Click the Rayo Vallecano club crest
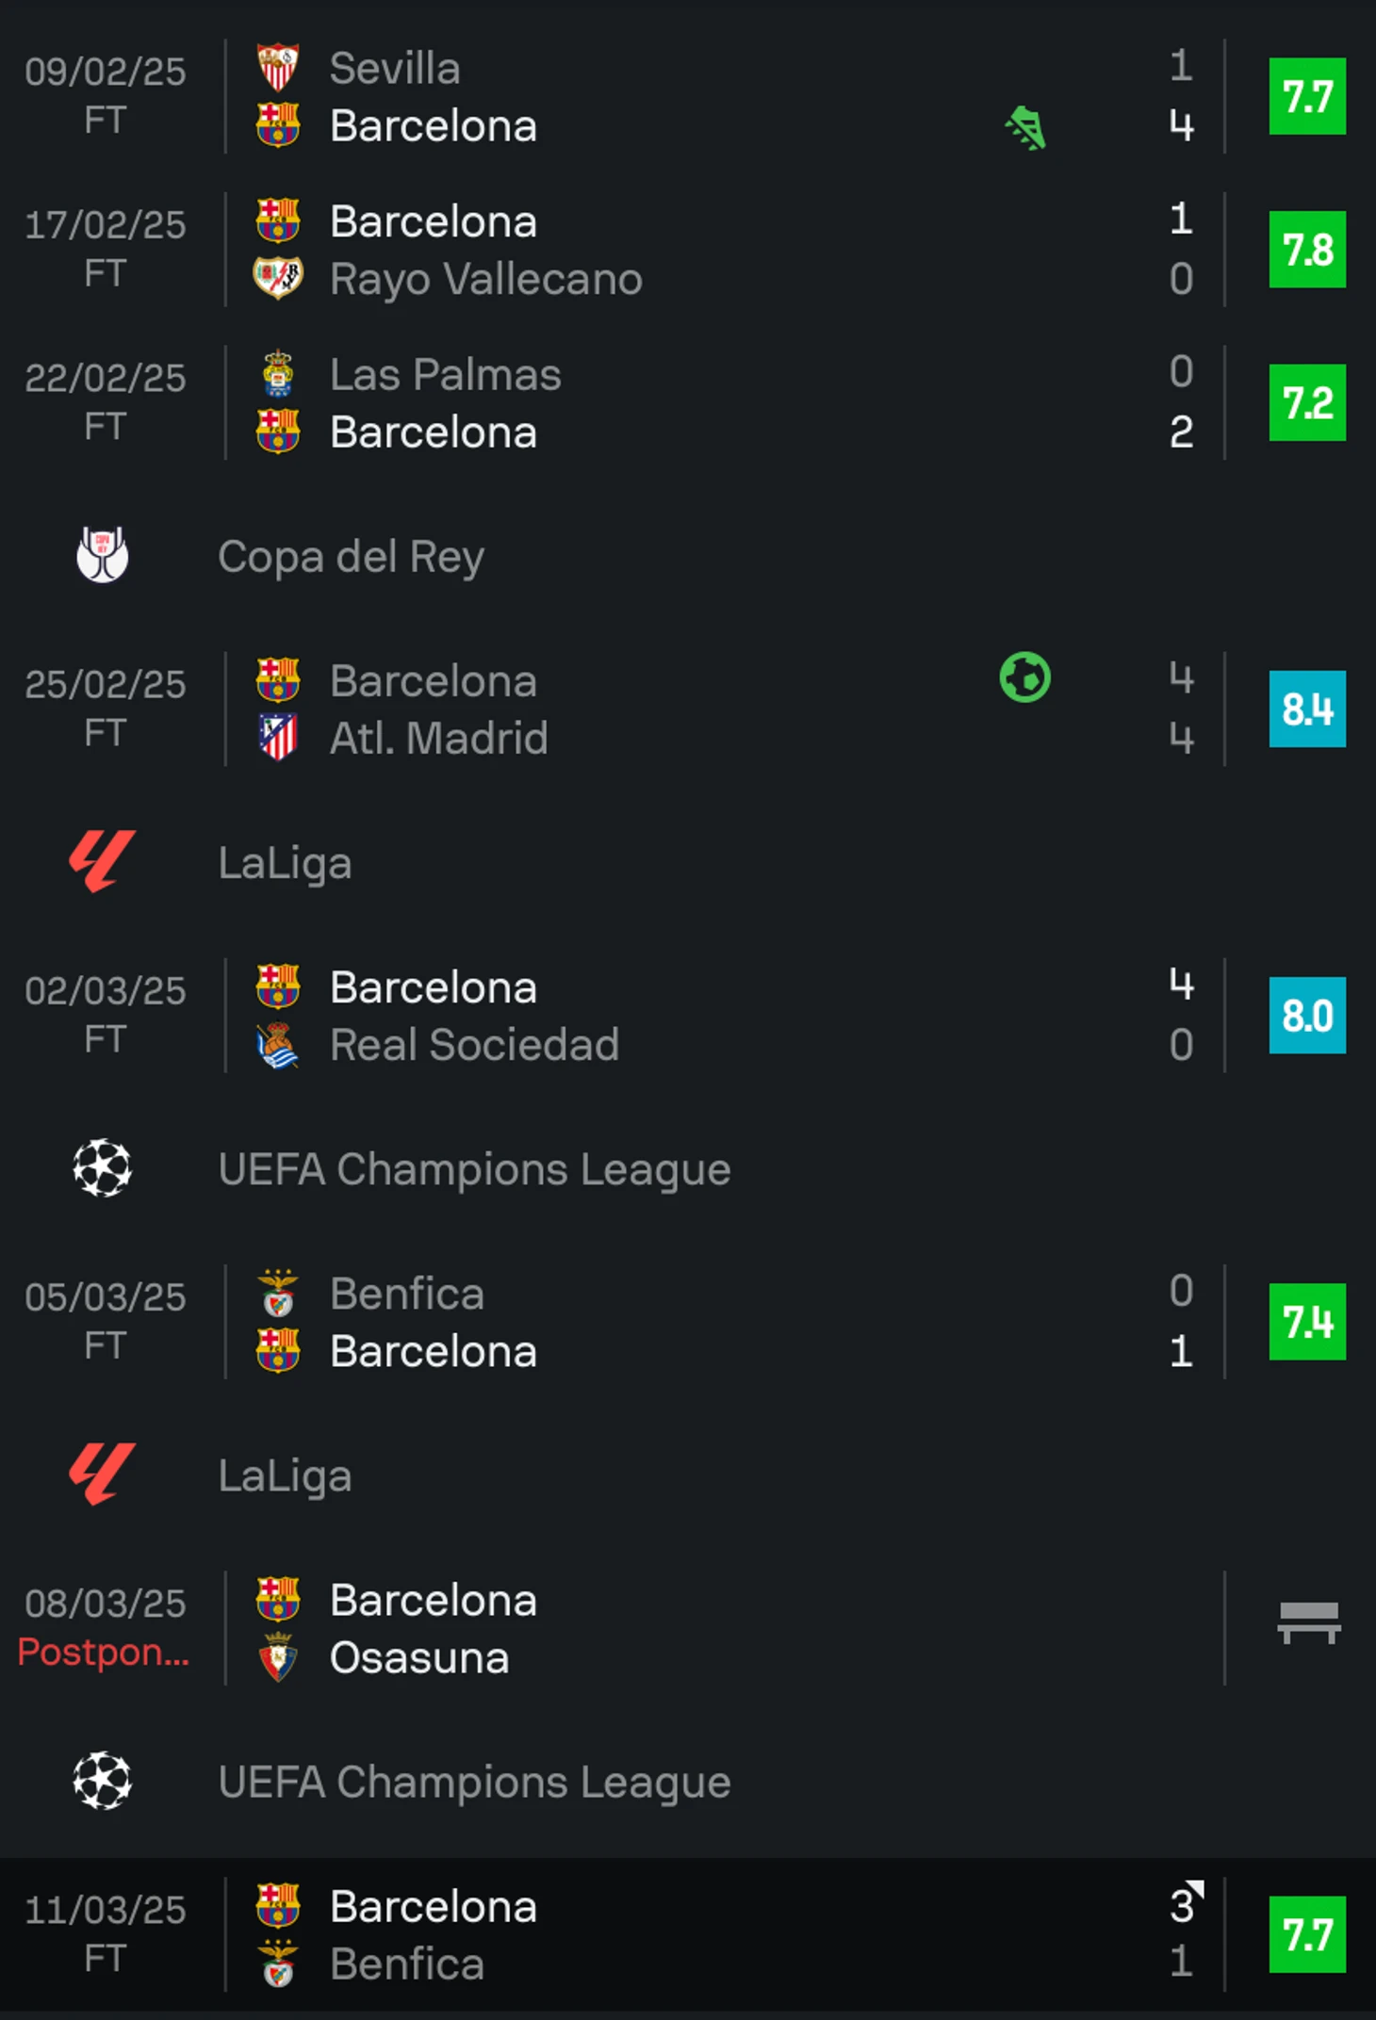 click(278, 279)
